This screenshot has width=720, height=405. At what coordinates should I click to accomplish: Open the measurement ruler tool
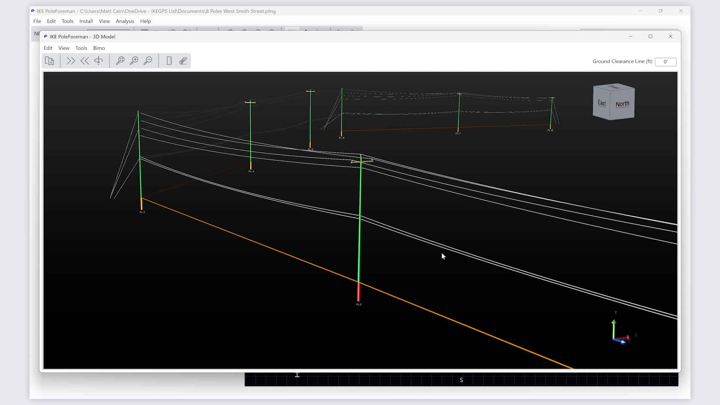pos(169,60)
